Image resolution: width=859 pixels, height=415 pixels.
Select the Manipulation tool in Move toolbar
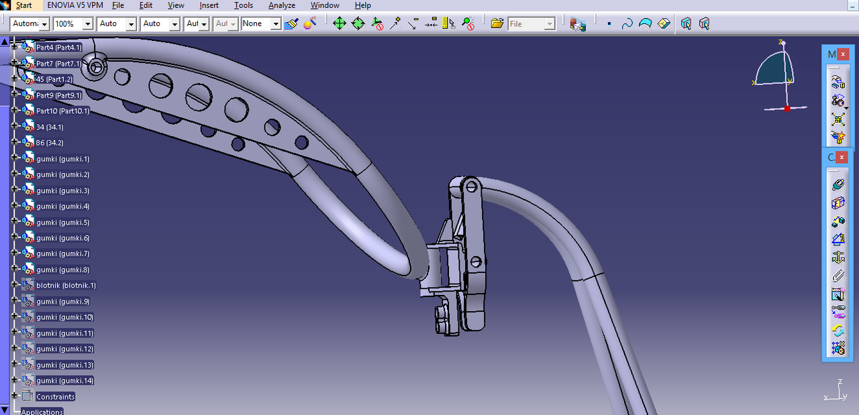click(838, 82)
